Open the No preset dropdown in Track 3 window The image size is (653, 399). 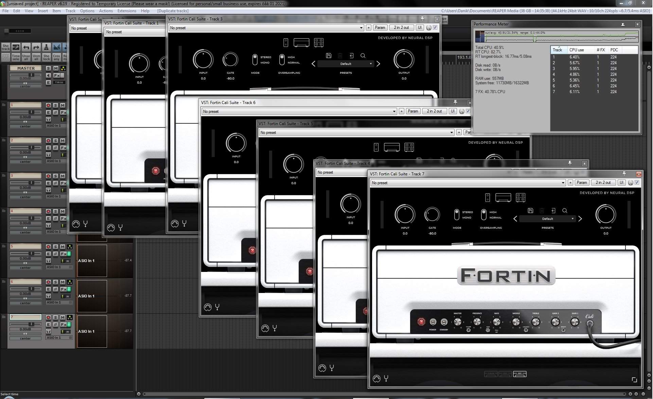click(x=266, y=28)
